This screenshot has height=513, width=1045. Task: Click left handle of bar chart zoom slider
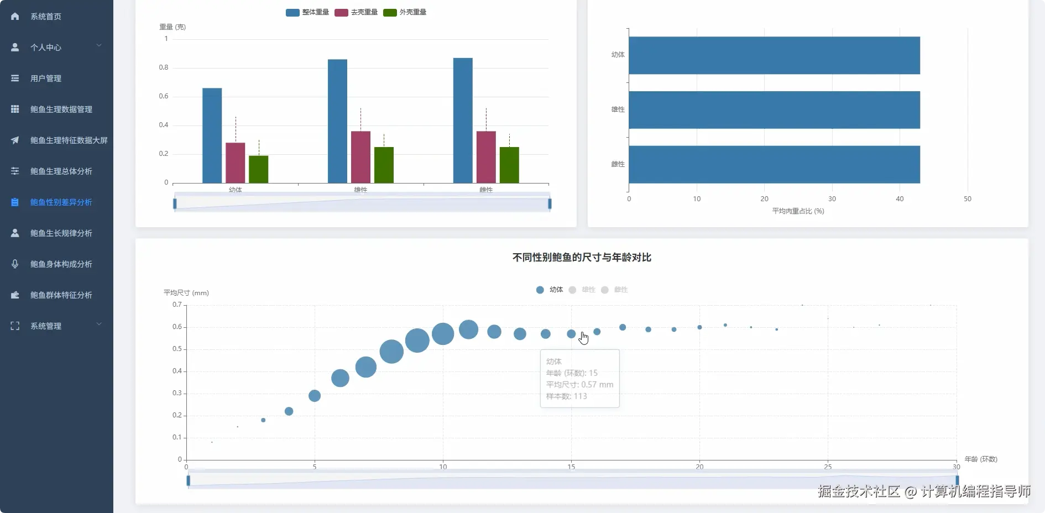pos(175,204)
